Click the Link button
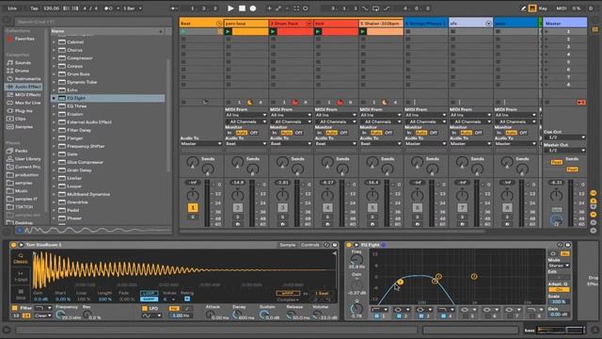The height and width of the screenshot is (339, 602). pyautogui.click(x=12, y=8)
